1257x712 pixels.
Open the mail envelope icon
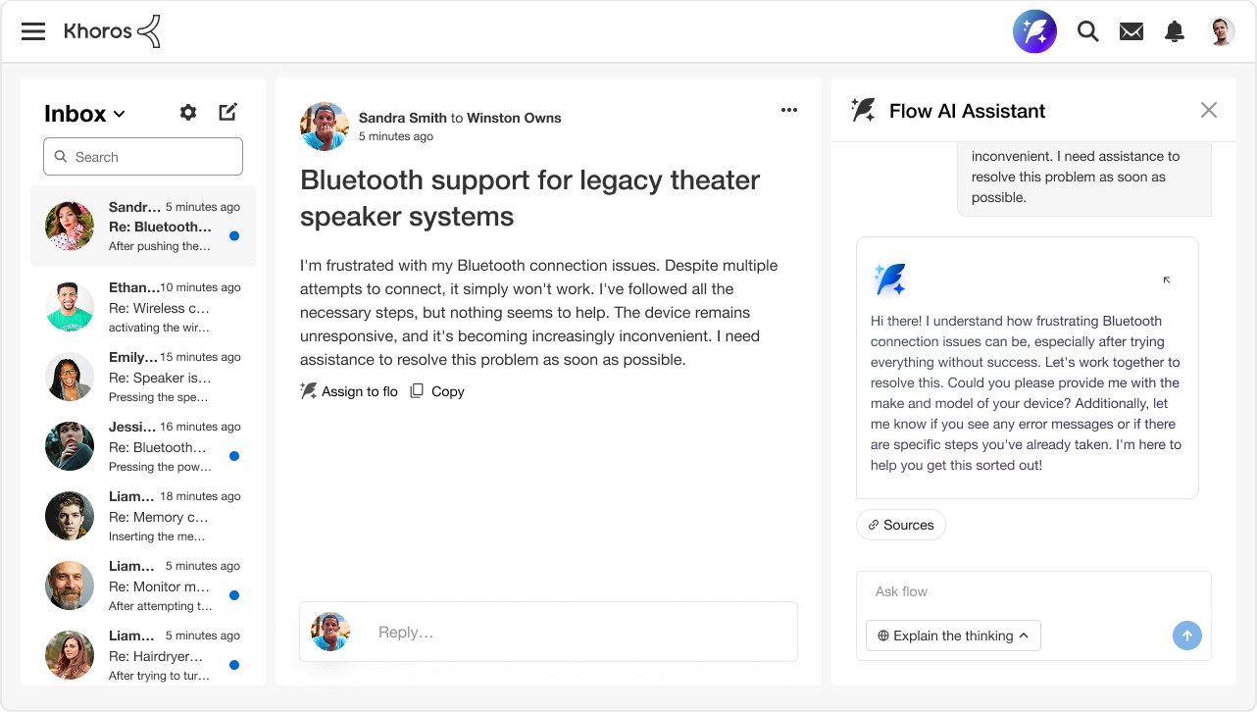click(x=1131, y=31)
